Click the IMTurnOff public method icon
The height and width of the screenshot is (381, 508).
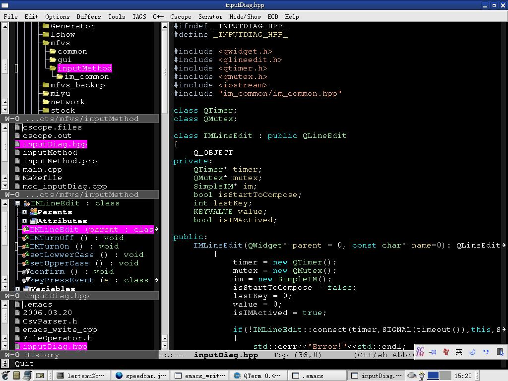tap(26, 238)
